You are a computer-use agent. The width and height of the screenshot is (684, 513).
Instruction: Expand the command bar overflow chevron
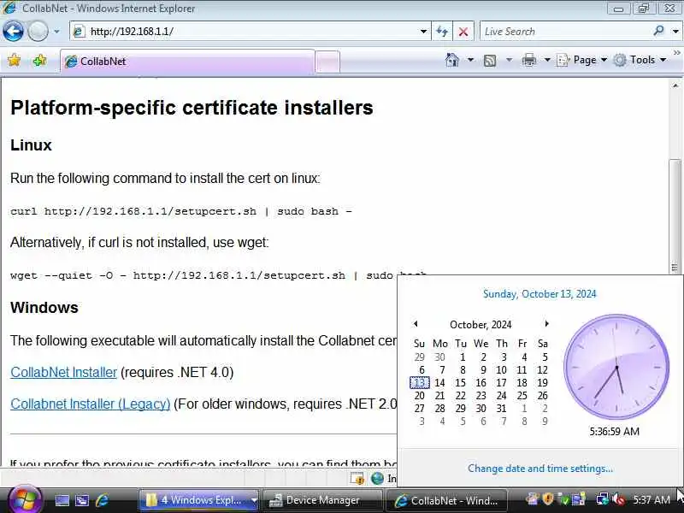676,53
